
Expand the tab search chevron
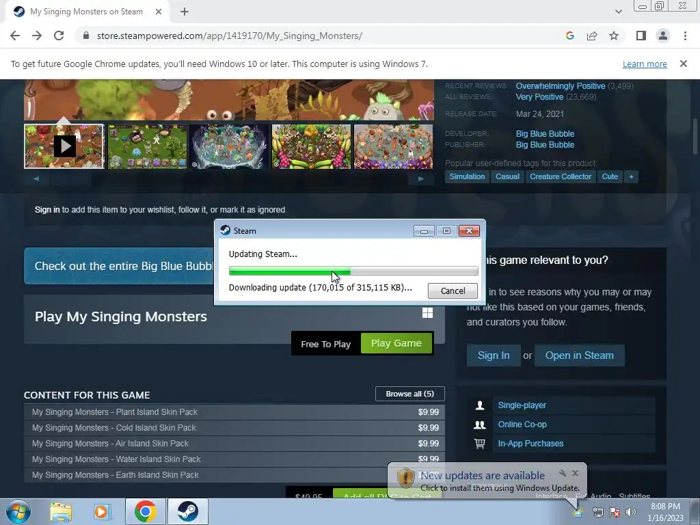[618, 12]
